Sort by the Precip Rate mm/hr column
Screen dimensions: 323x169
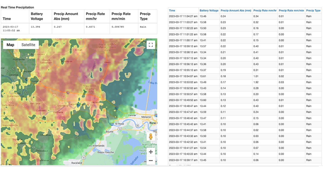pyautogui.click(x=265, y=10)
